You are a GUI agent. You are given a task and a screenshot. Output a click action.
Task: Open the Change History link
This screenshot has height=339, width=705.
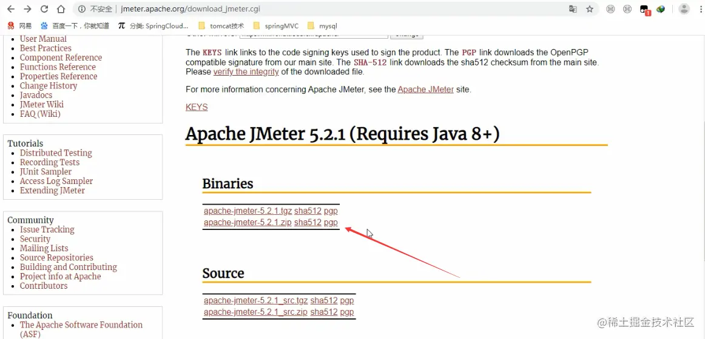48,85
